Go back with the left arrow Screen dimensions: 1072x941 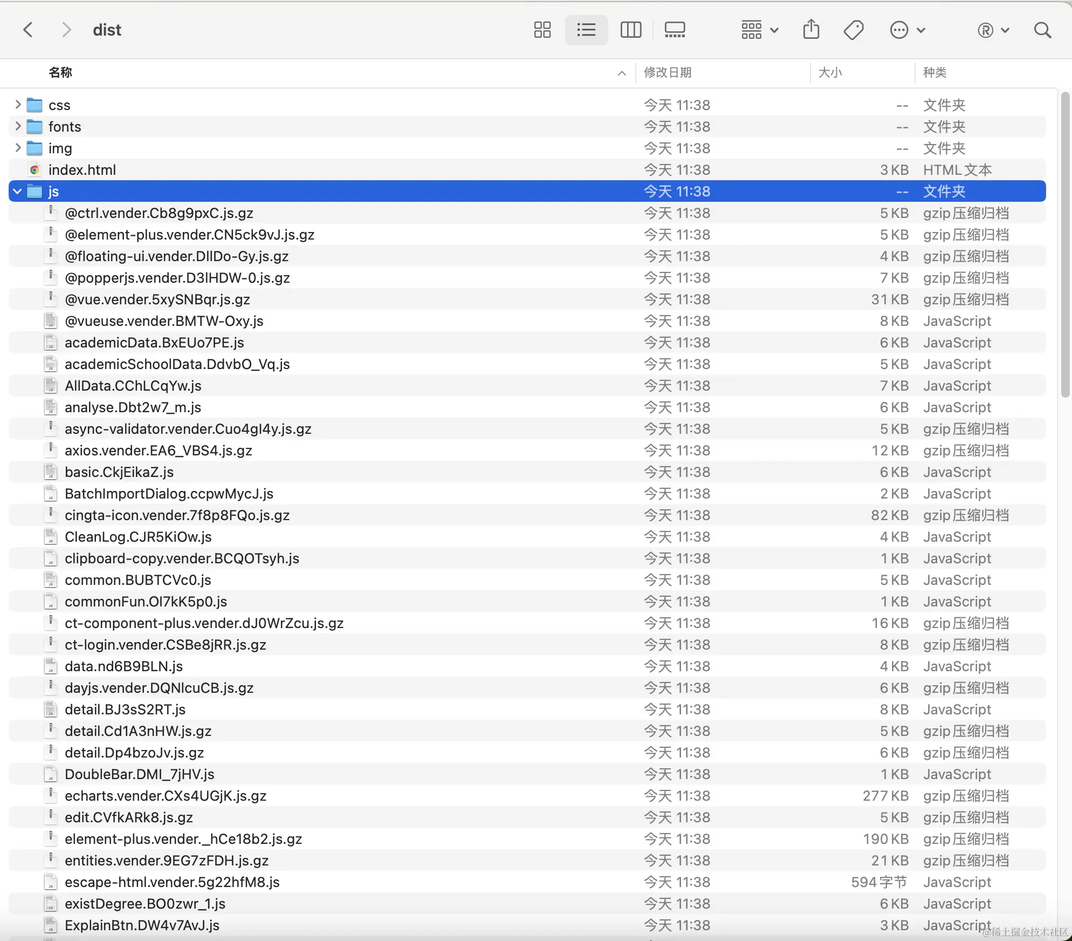click(x=28, y=30)
